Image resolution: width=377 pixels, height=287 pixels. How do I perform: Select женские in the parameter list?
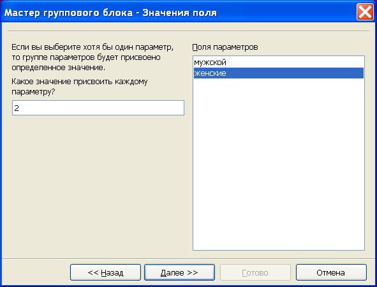279,73
